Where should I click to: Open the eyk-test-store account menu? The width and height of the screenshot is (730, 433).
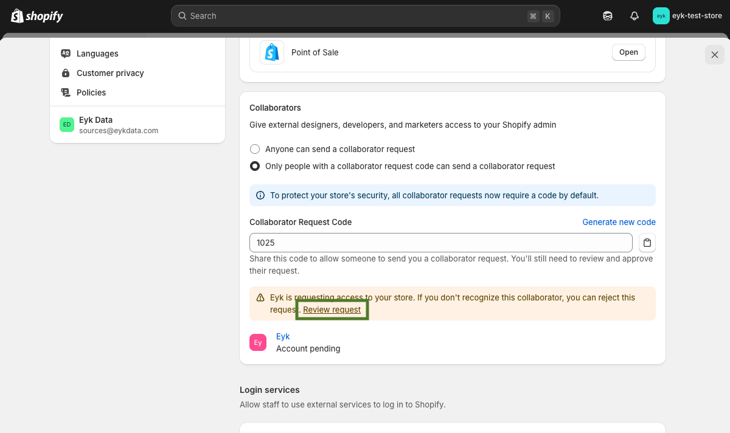[x=688, y=16]
